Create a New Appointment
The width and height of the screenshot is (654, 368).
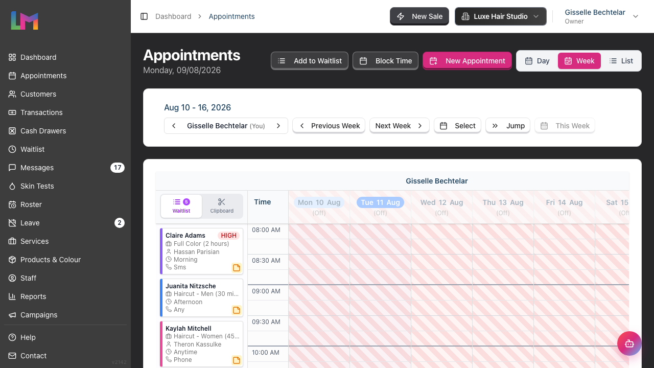tap(467, 61)
